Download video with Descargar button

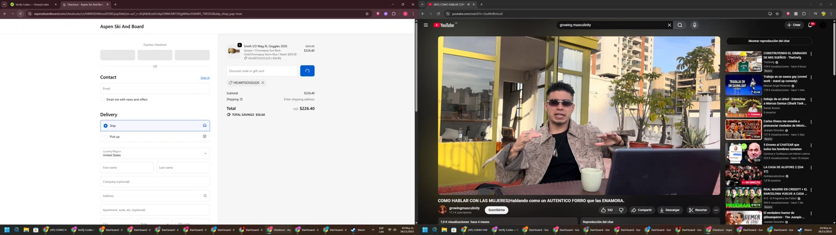(x=669, y=210)
